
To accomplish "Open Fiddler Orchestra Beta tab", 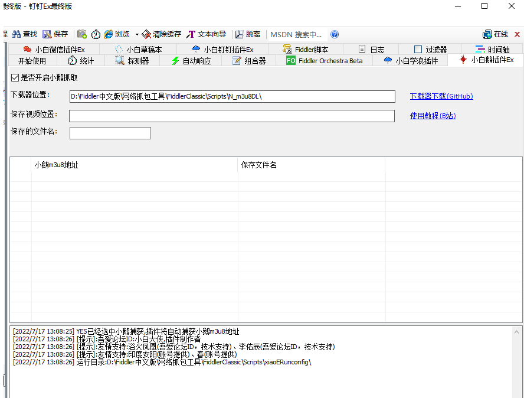I will [x=325, y=61].
